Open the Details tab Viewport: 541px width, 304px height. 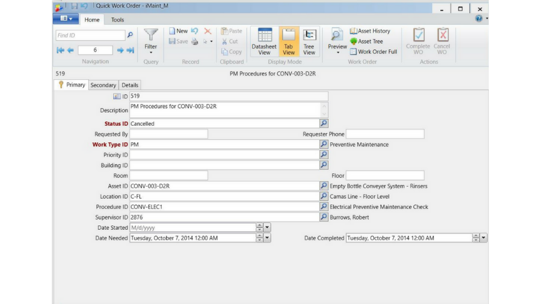tap(130, 85)
